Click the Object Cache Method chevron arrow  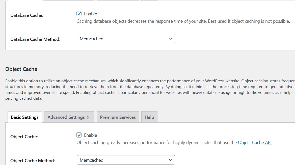(x=171, y=160)
